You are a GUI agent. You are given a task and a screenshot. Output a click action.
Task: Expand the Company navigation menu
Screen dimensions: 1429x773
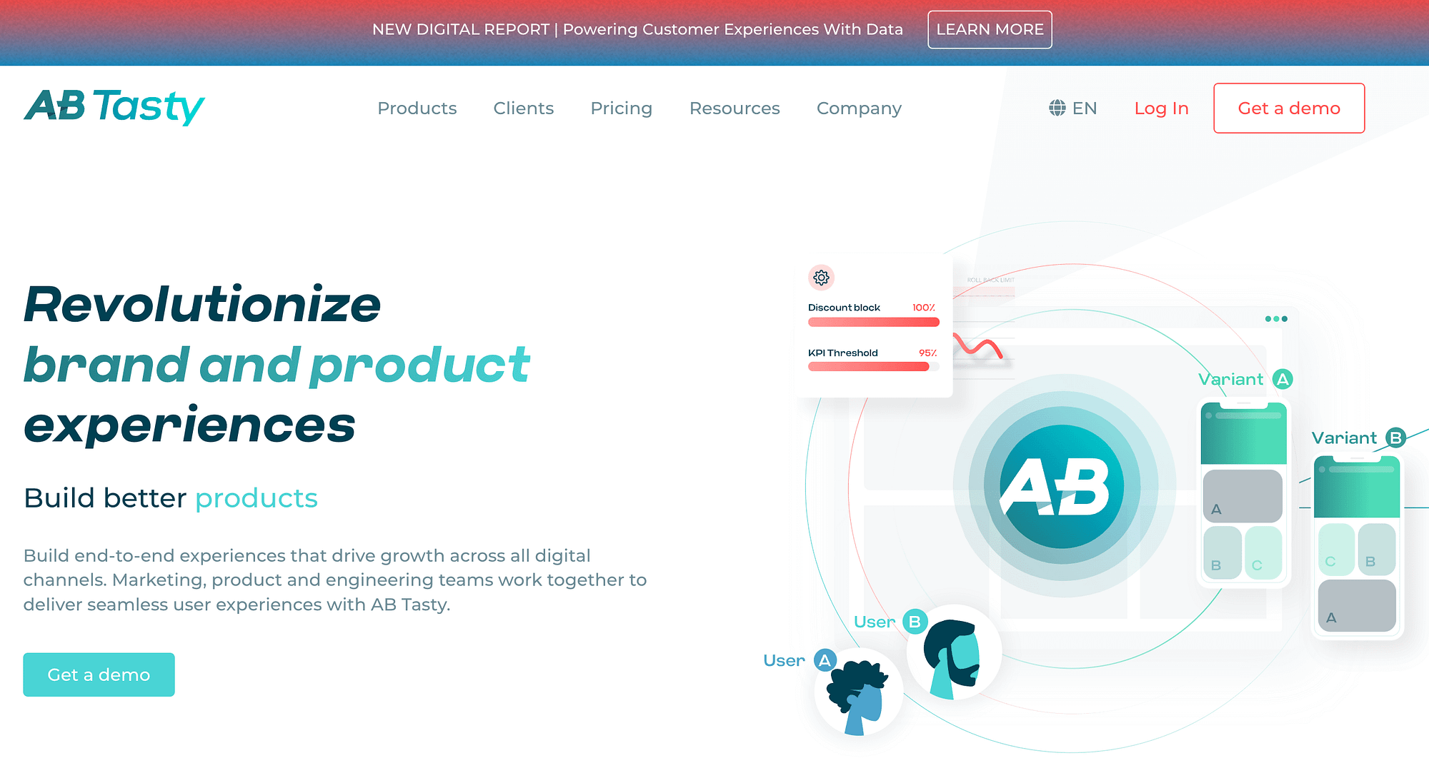pos(858,108)
